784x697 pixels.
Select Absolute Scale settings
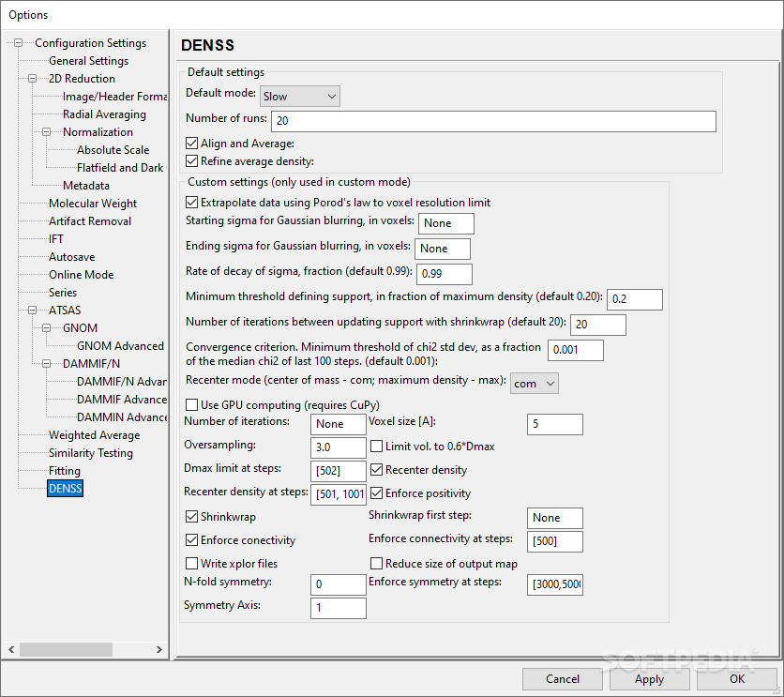pyautogui.click(x=113, y=150)
